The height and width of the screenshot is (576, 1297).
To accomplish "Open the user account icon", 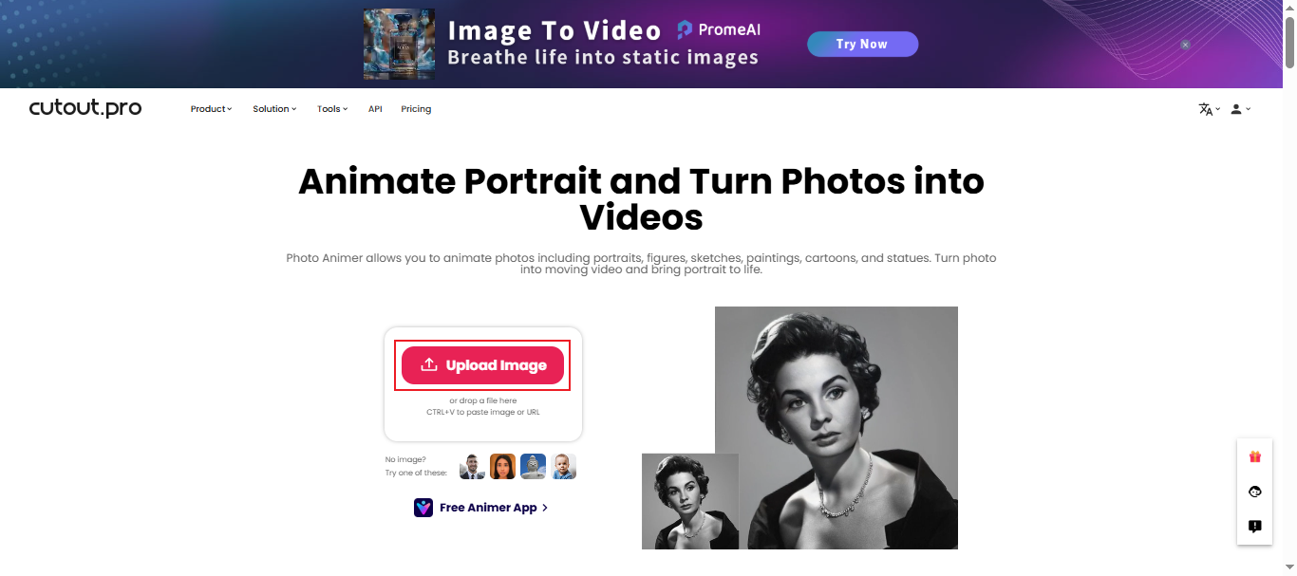I will (x=1237, y=108).
